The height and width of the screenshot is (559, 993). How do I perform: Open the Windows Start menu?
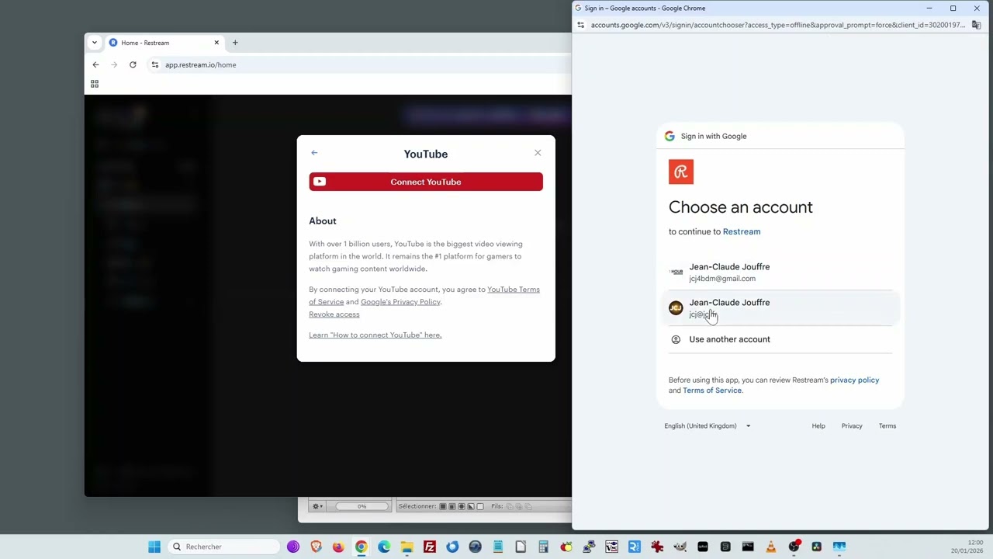click(154, 547)
